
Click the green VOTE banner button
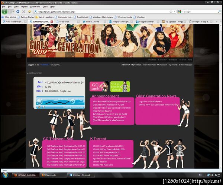[120, 86]
